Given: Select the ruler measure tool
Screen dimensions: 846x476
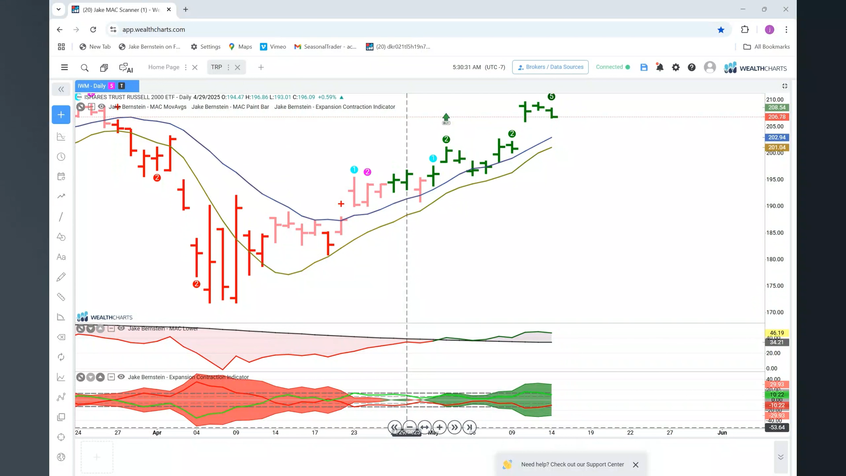Looking at the screenshot, I should [61, 297].
